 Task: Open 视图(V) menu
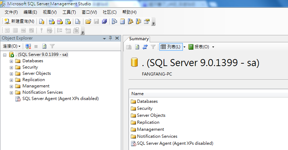(x=50, y=12)
